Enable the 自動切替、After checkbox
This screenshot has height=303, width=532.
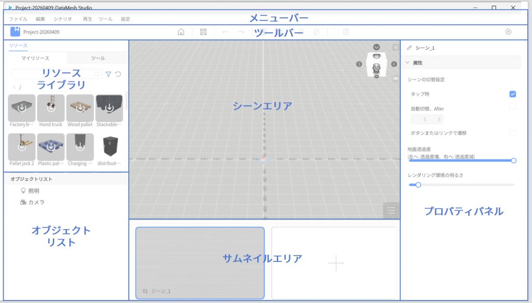(512, 107)
